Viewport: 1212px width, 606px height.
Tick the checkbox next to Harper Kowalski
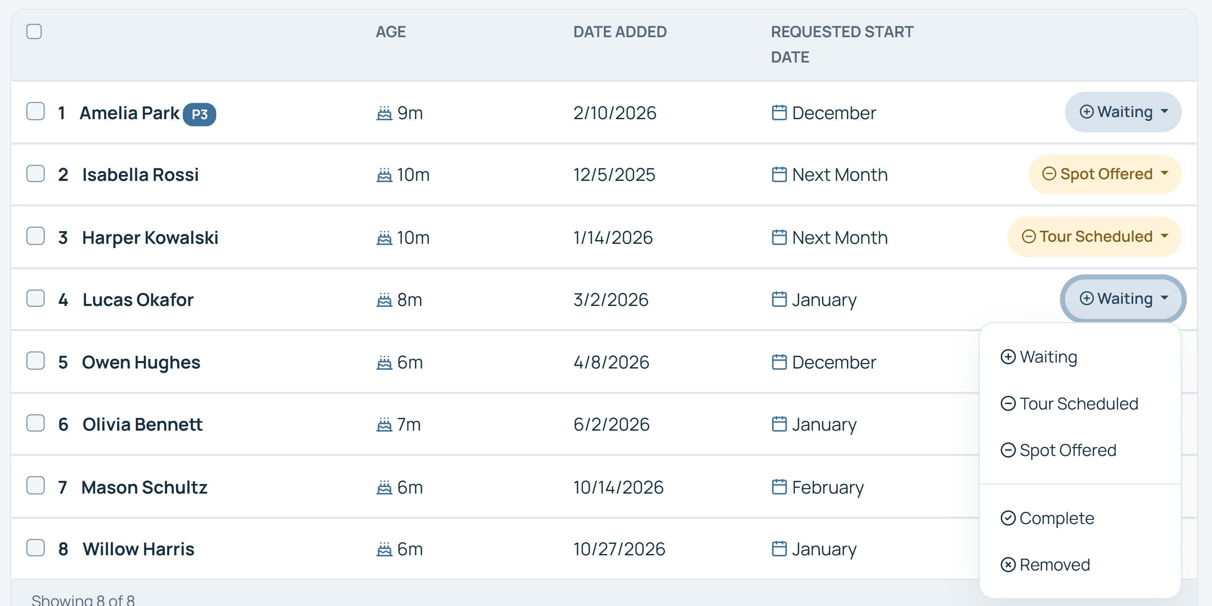click(35, 236)
